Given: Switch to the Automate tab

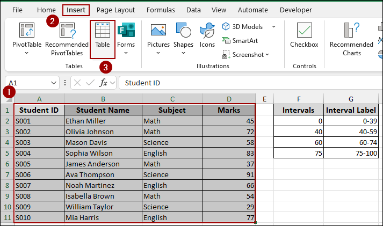Looking at the screenshot, I should tap(253, 10).
